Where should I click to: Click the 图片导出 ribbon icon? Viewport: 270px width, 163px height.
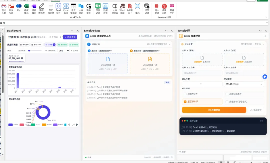(11, 9)
